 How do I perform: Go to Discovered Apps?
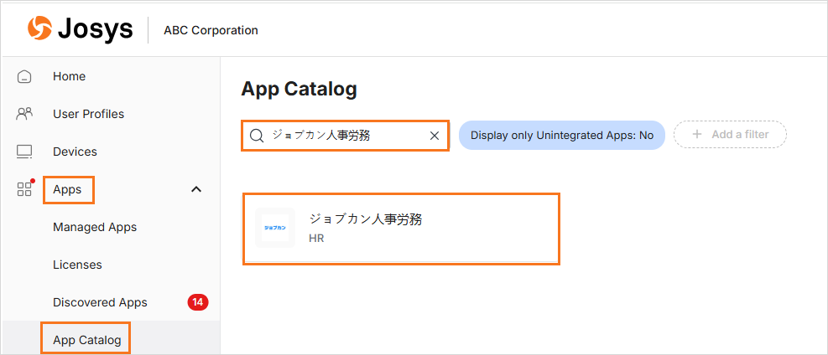tap(101, 302)
